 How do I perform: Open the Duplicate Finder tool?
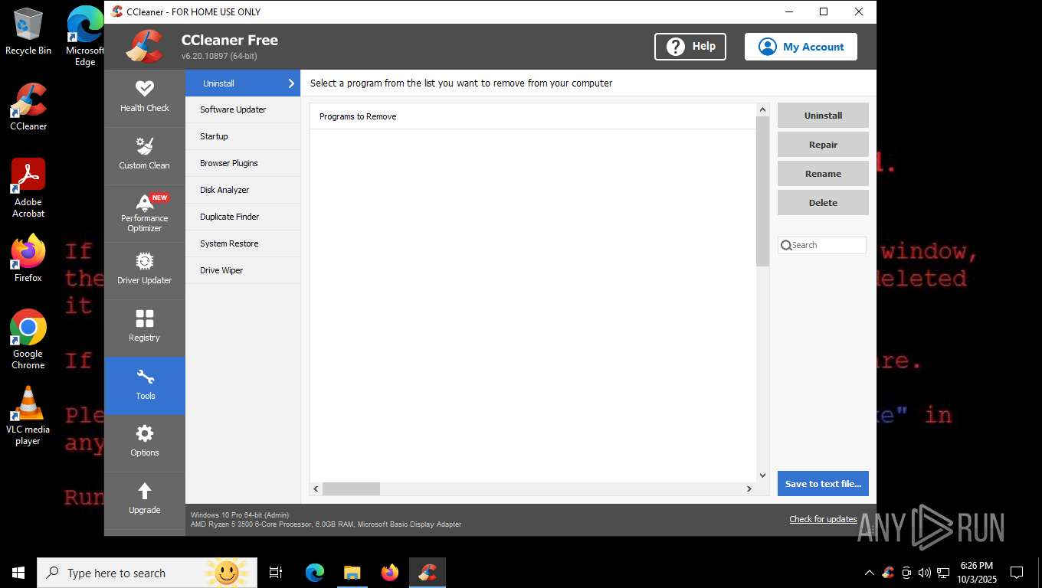pyautogui.click(x=243, y=217)
